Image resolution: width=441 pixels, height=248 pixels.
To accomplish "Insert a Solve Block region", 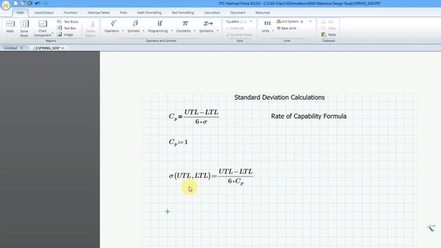I will 24,29.
